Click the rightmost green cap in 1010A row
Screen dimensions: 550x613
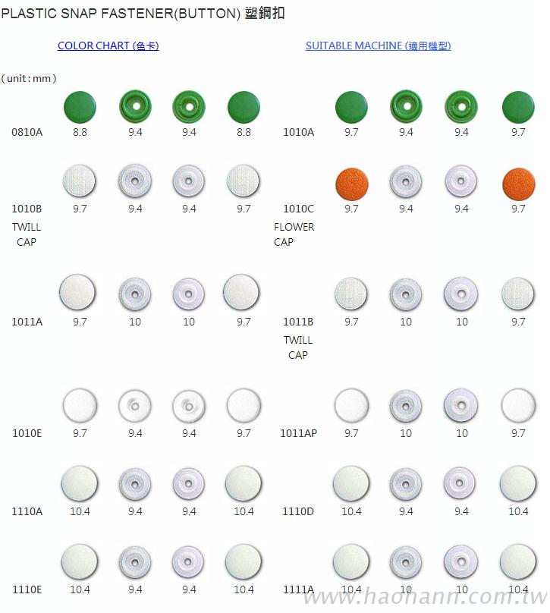pos(518,106)
